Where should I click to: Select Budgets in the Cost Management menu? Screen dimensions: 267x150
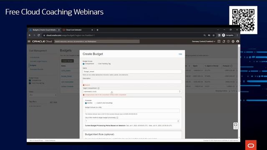pos(33,65)
